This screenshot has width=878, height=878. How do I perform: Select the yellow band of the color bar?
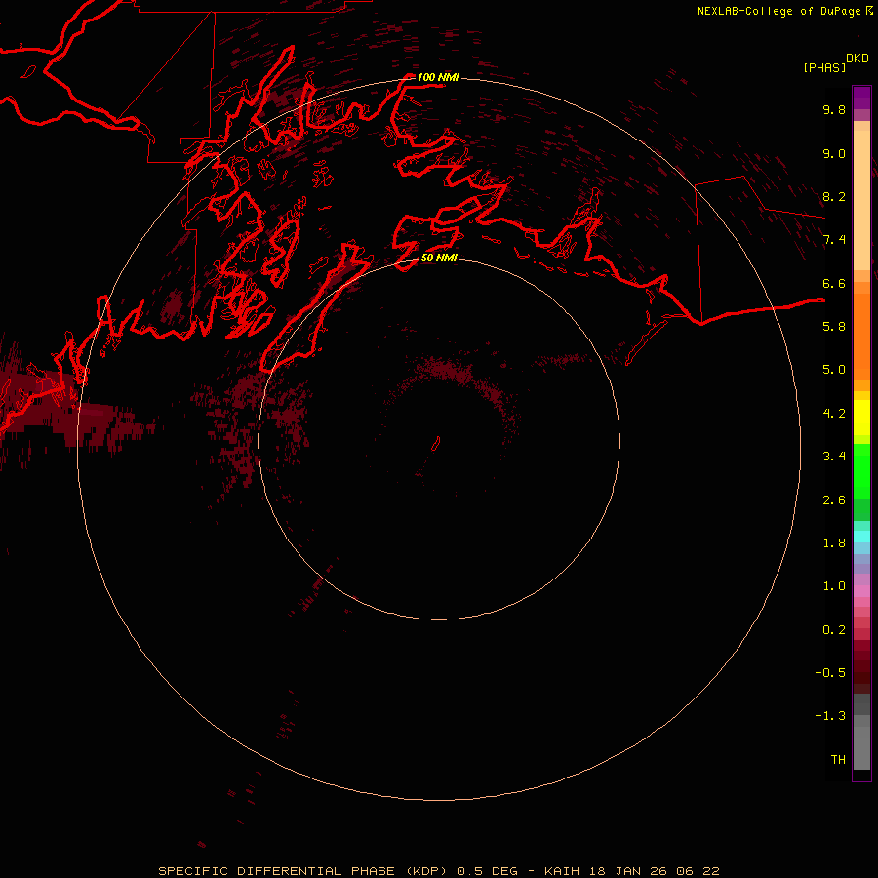coord(861,418)
